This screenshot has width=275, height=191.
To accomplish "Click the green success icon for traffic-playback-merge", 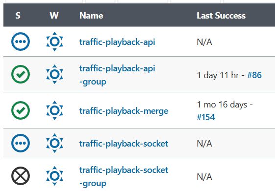I will tap(21, 110).
